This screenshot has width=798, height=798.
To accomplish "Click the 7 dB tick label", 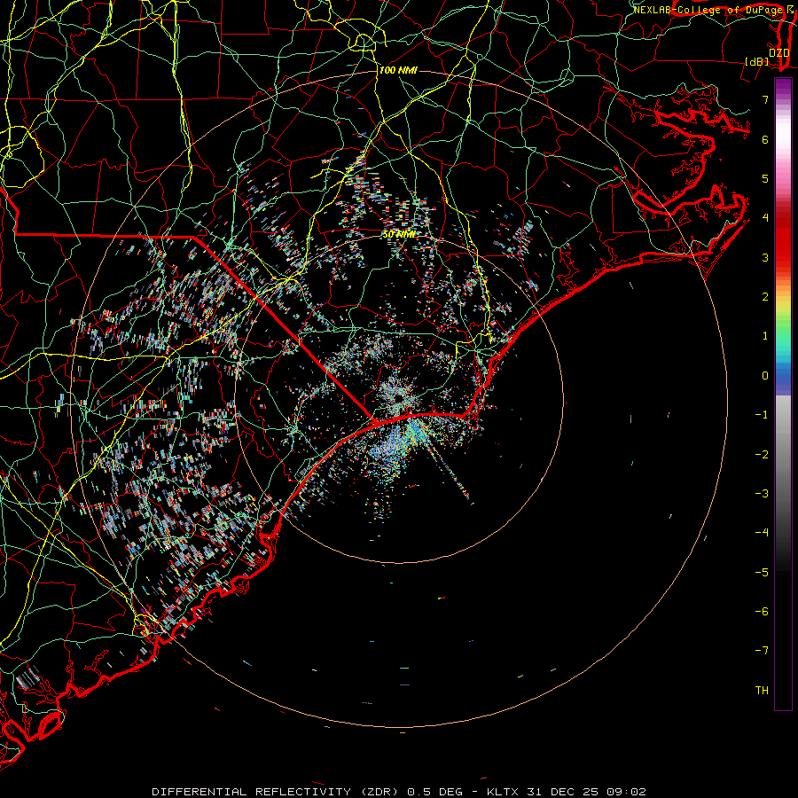I will pos(765,99).
